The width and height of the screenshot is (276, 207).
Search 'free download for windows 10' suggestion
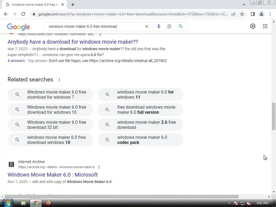[x=50, y=110]
